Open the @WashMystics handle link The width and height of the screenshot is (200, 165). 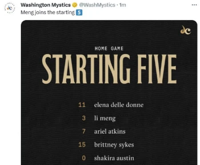click(97, 5)
